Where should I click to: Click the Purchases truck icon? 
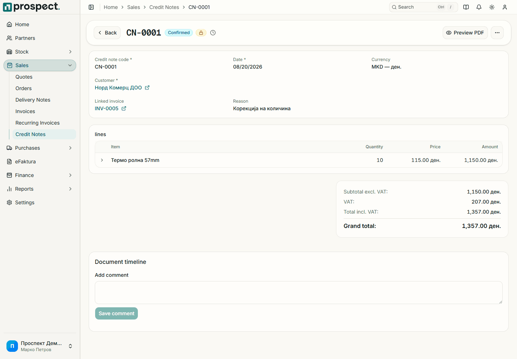(9, 148)
